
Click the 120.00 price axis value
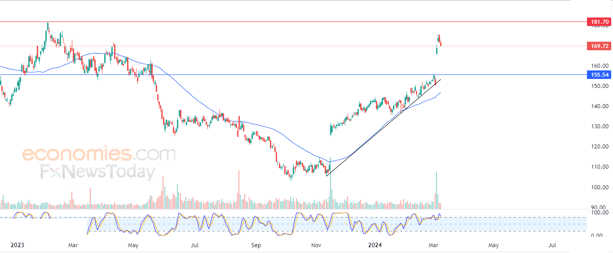[x=600, y=147]
